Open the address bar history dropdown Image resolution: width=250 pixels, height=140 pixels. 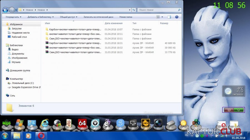point(130,10)
